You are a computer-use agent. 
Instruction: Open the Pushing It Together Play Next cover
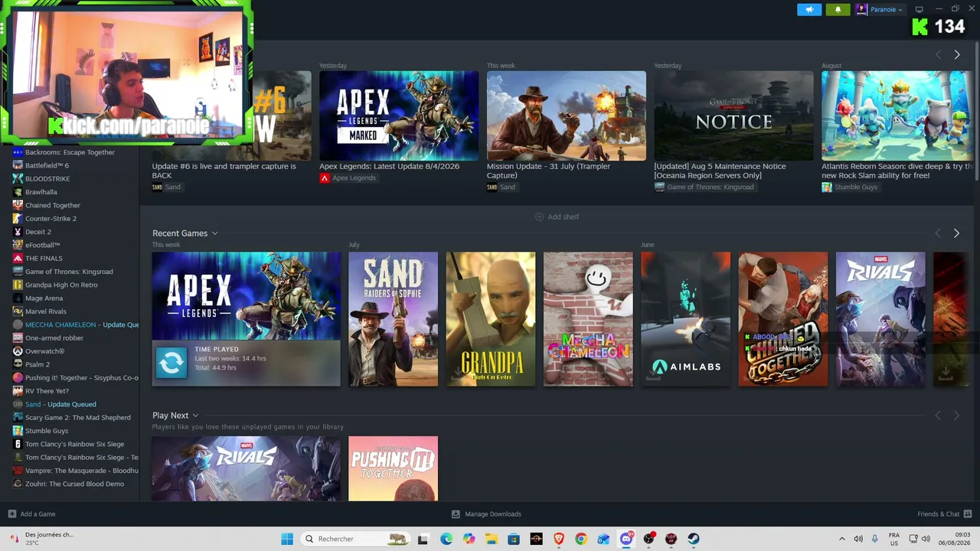tap(393, 468)
